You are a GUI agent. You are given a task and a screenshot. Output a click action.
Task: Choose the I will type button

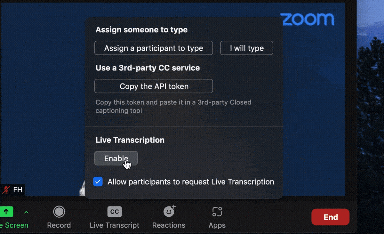[x=247, y=48]
